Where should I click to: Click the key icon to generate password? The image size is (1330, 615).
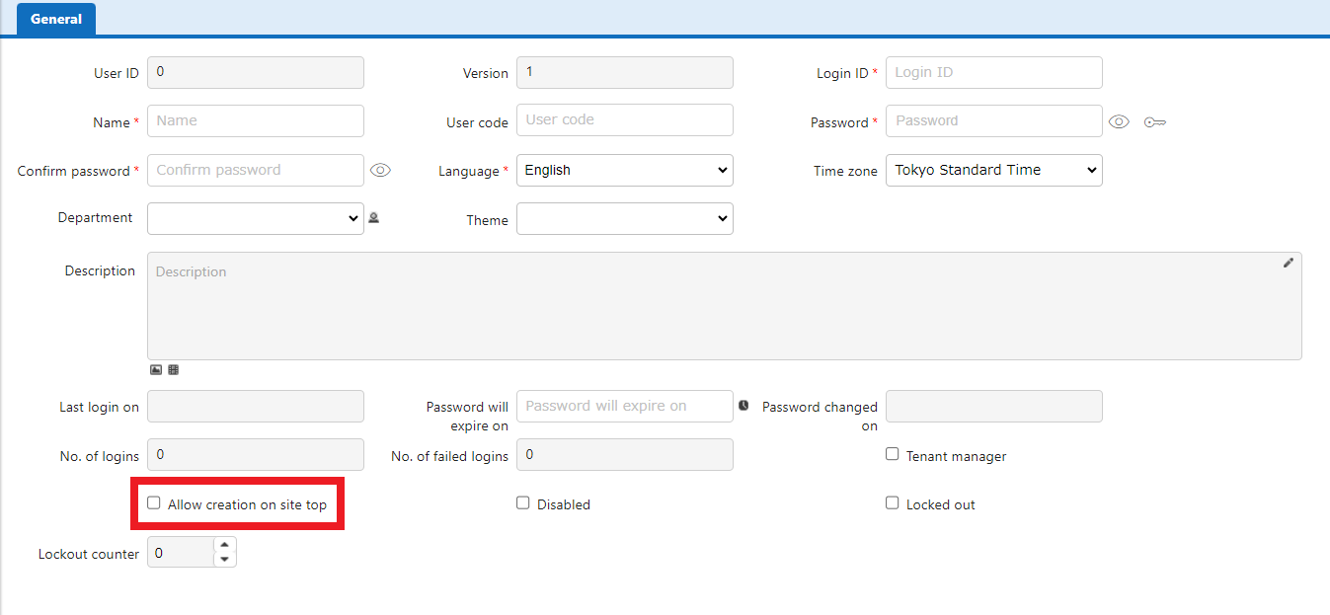pyautogui.click(x=1155, y=122)
